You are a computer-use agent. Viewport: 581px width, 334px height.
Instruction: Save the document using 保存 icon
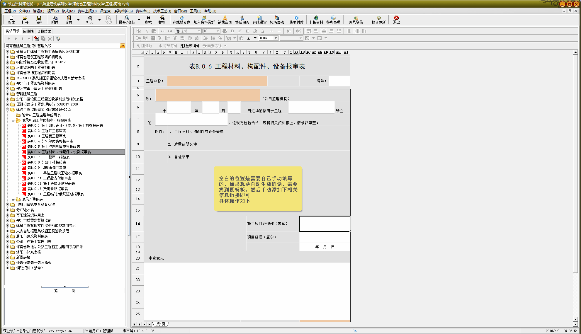(39, 20)
